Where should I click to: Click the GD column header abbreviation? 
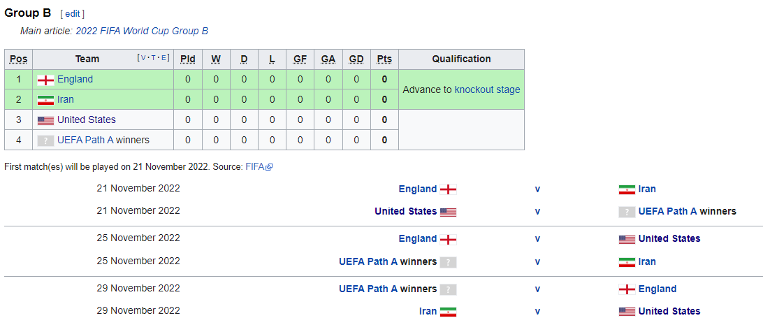point(356,59)
